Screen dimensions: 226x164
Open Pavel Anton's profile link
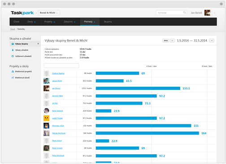(x=57, y=141)
